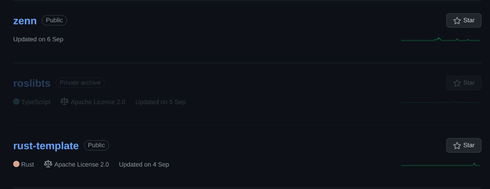Star the zenn repository
This screenshot has width=490, height=189.
pos(464,20)
